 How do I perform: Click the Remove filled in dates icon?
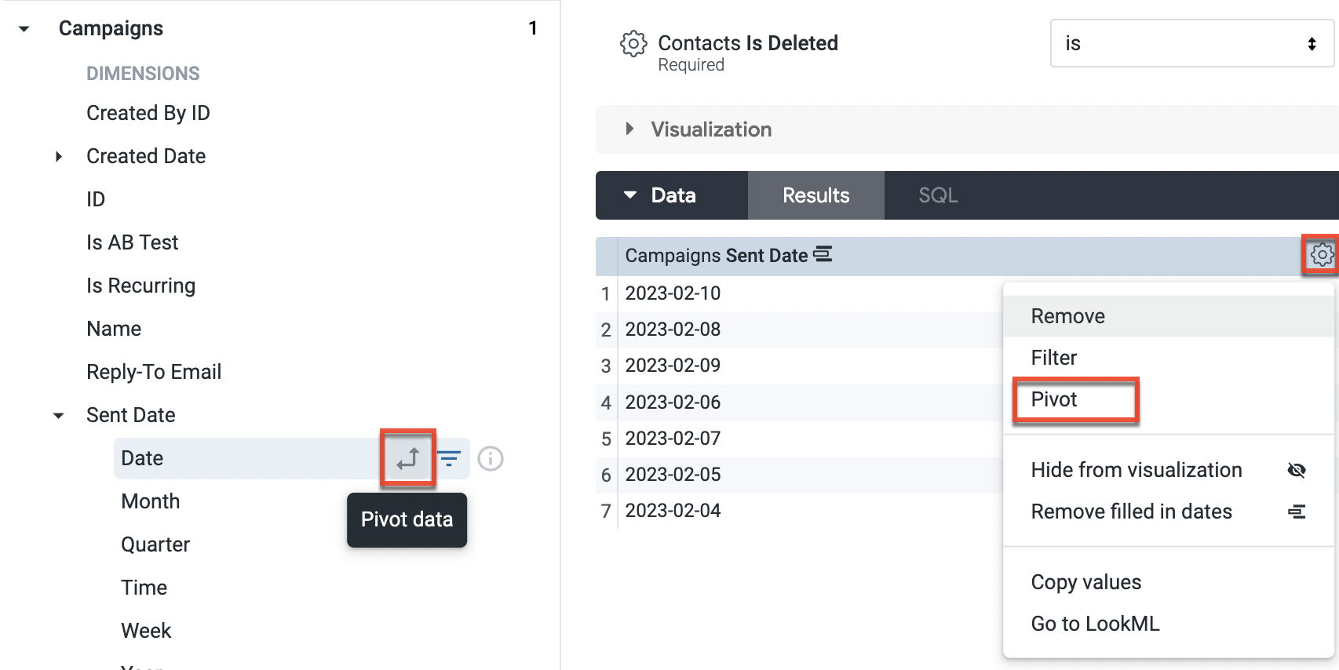click(1297, 512)
